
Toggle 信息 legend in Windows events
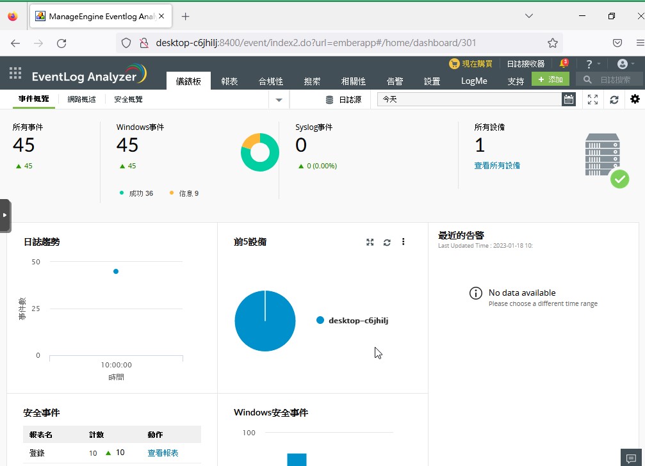(x=184, y=193)
